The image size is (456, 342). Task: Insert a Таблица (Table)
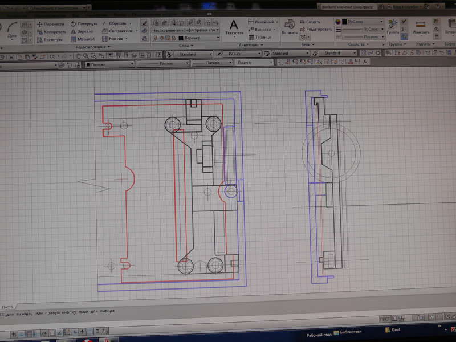coord(260,37)
